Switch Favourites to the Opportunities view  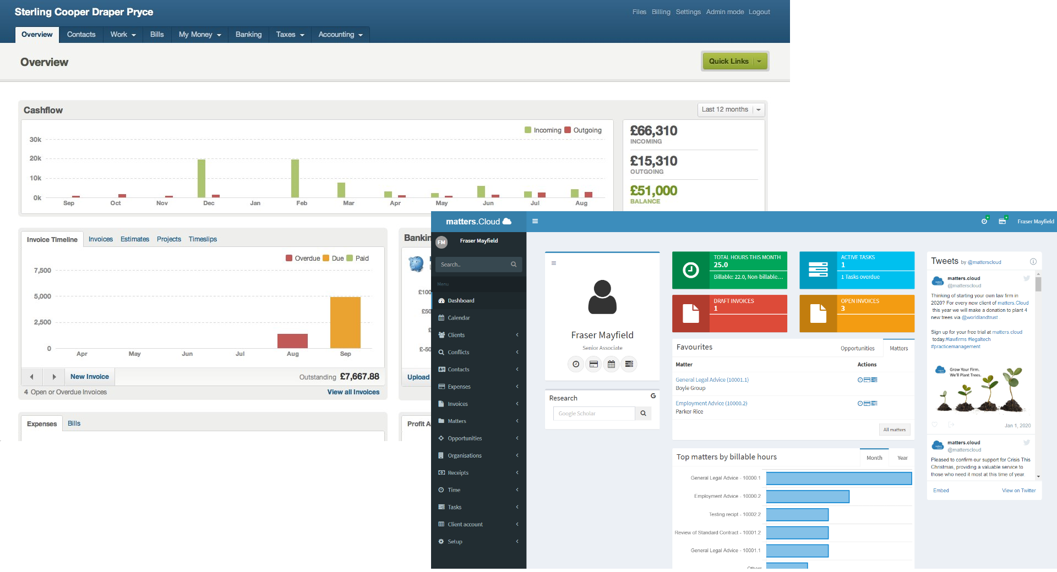click(857, 348)
